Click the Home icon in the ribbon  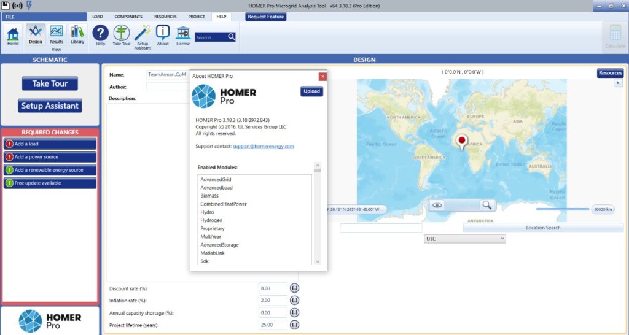pos(13,36)
